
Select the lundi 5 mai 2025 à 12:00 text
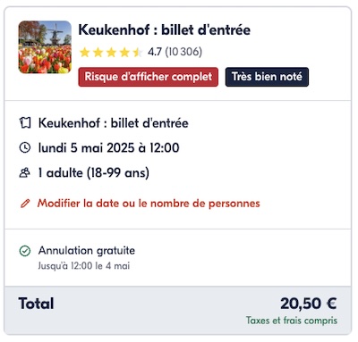(x=109, y=147)
